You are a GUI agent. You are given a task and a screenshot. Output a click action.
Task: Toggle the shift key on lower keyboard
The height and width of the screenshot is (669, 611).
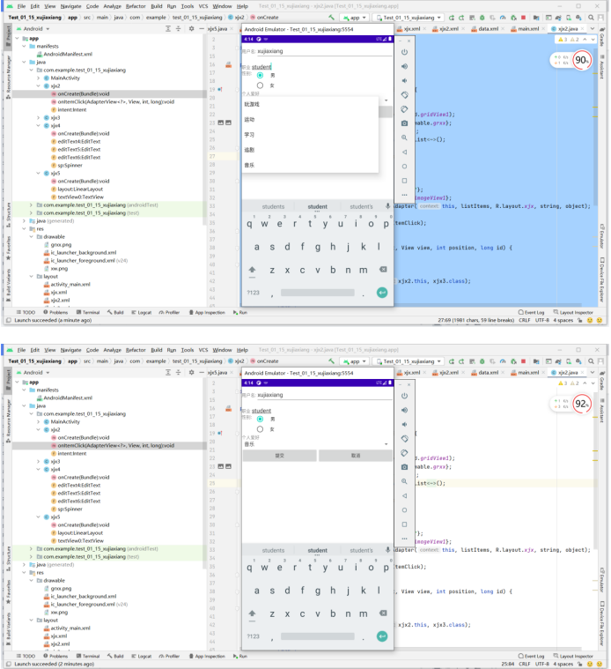[x=252, y=613]
